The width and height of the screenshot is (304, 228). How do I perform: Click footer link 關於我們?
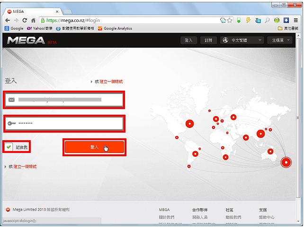pyautogui.click(x=167, y=217)
